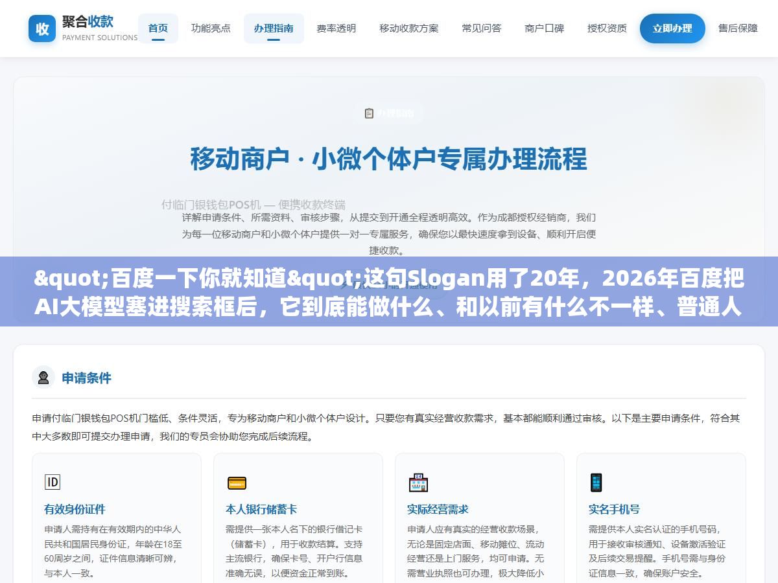Image resolution: width=778 pixels, height=583 pixels.
Task: Open the 功能亮点 nav item
Action: pyautogui.click(x=211, y=29)
